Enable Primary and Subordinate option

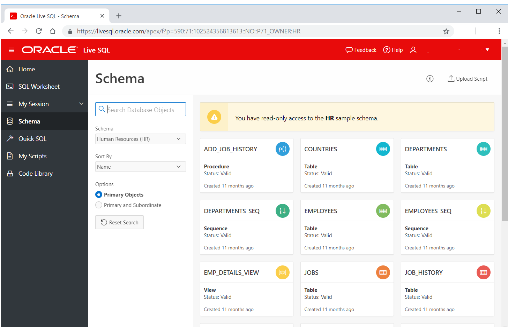click(x=99, y=205)
